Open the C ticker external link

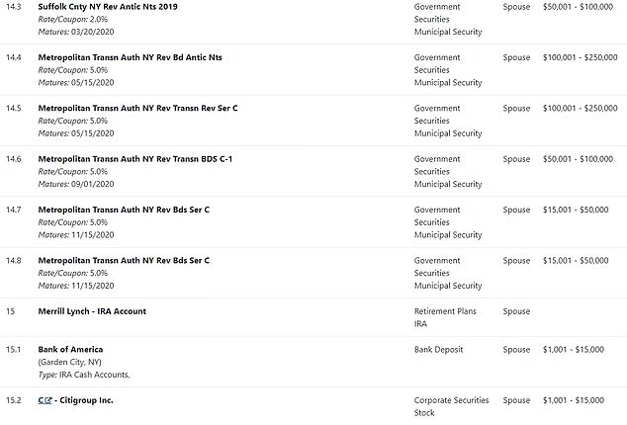(45, 400)
